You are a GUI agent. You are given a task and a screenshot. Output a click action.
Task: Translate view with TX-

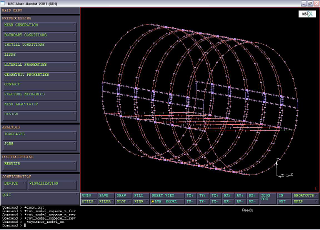(x=190, y=202)
